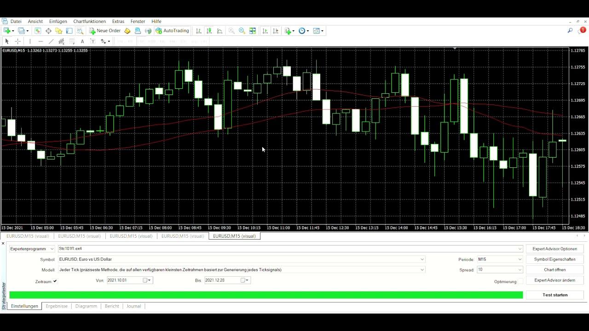589x331 pixels.
Task: Switch to the Diagramm tab
Action: tap(86, 306)
